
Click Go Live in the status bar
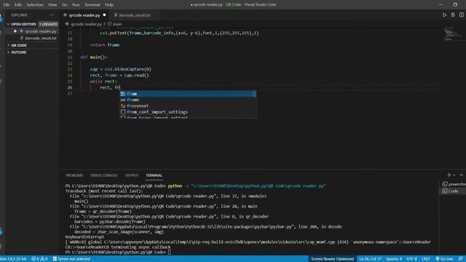click(x=444, y=259)
